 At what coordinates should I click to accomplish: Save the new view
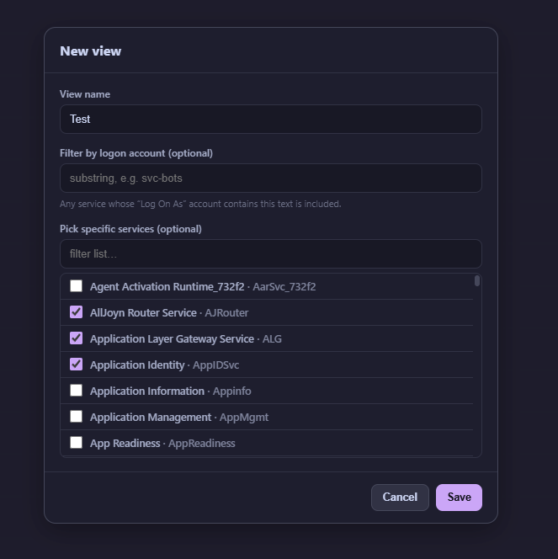point(459,498)
